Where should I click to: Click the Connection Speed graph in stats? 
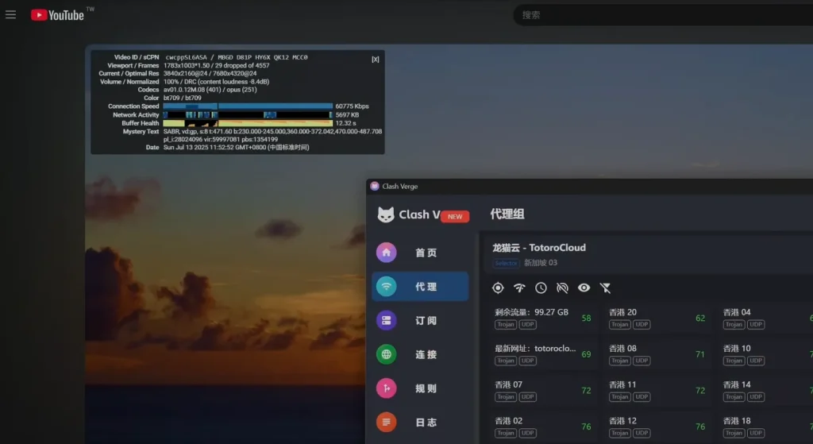pos(248,106)
